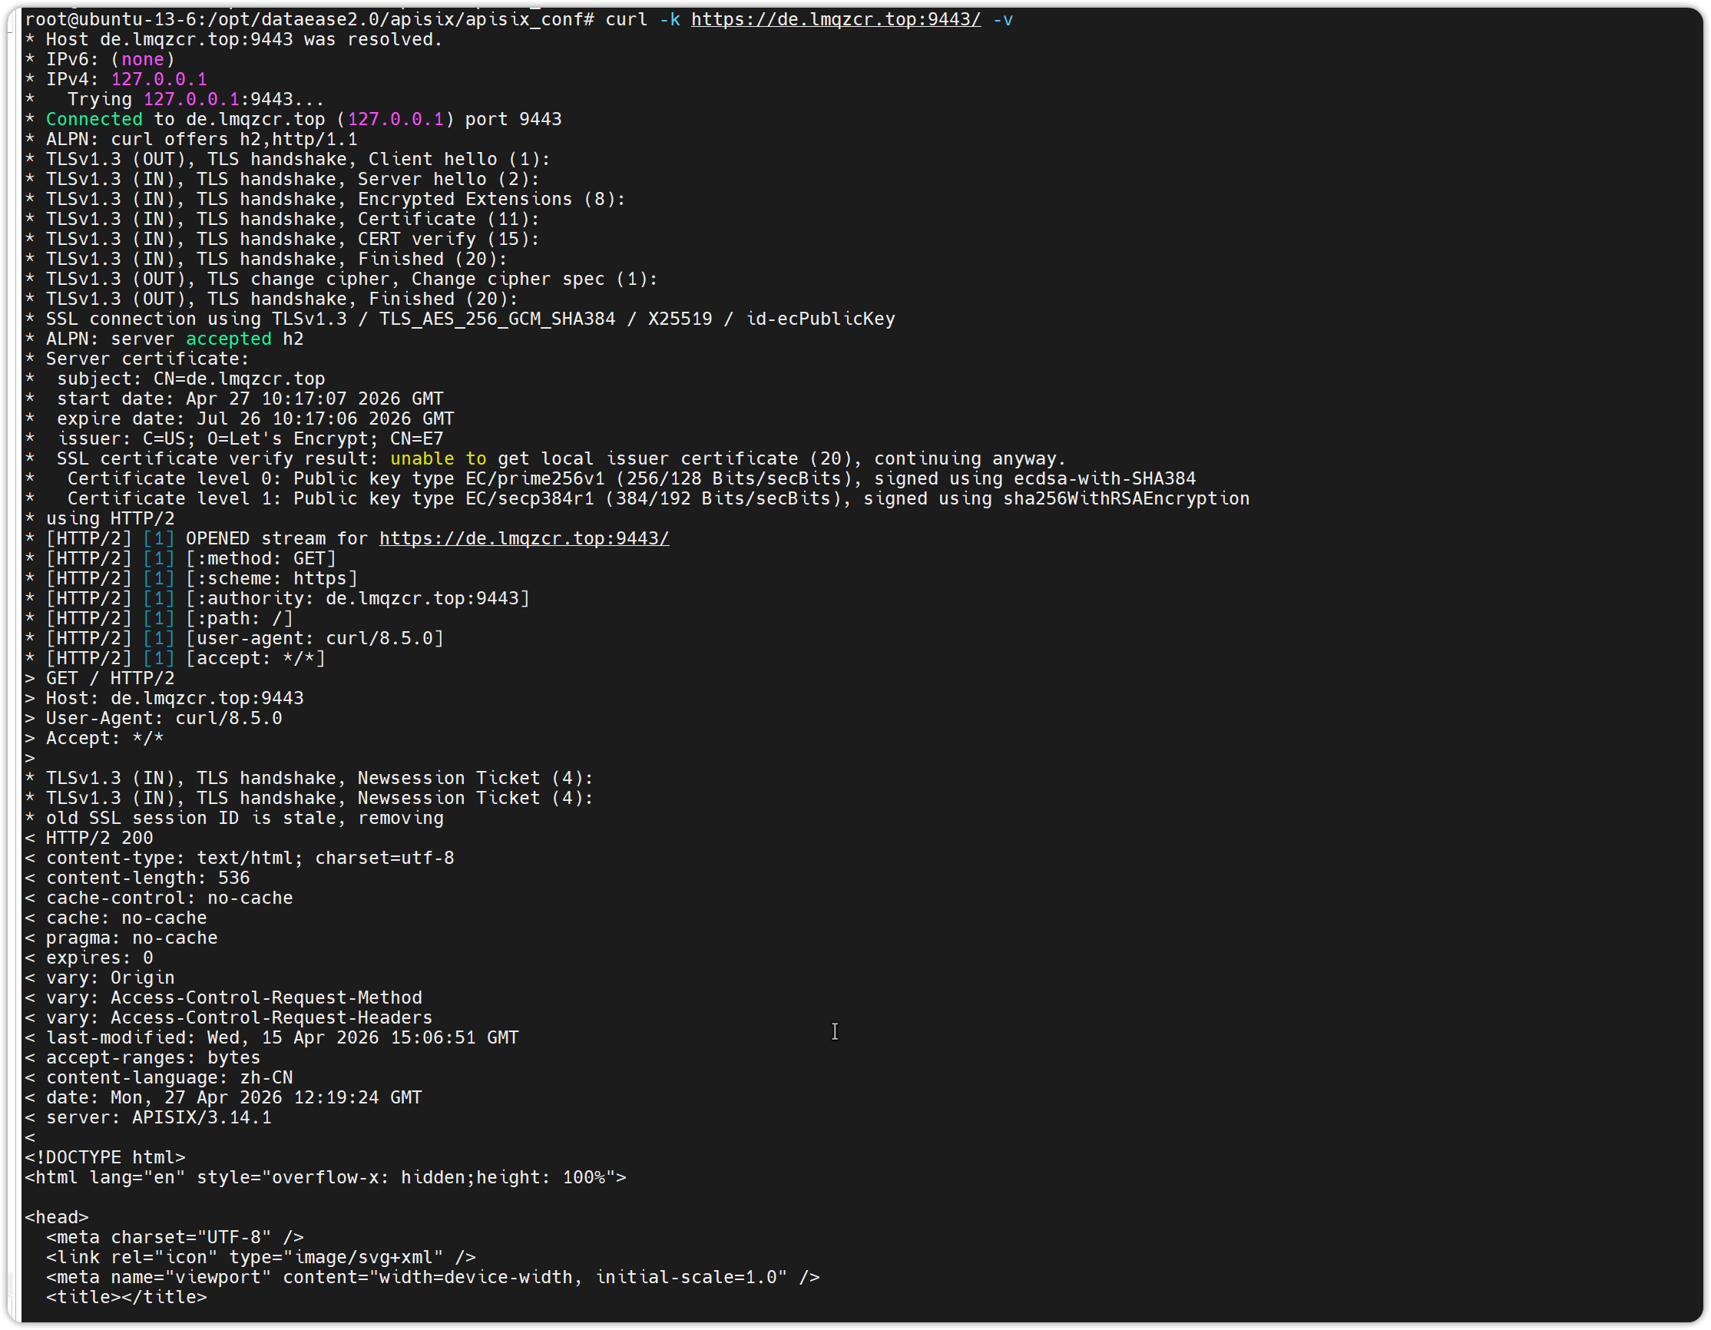Click the 'content-language: zh-CN' header line

point(169,1078)
